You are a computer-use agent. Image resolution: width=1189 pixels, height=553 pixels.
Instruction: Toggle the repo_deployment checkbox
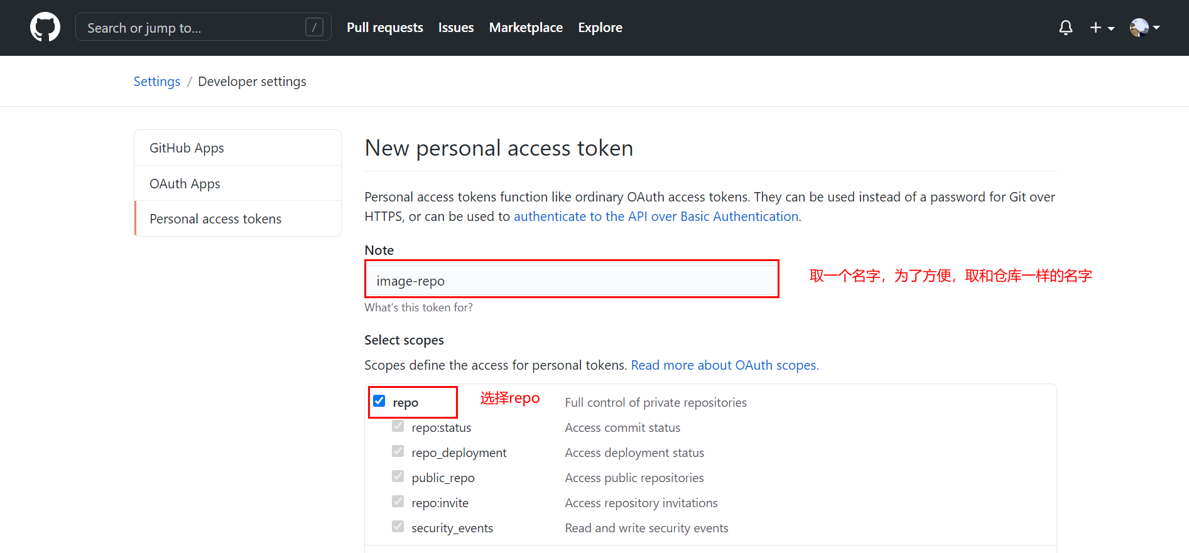398,451
